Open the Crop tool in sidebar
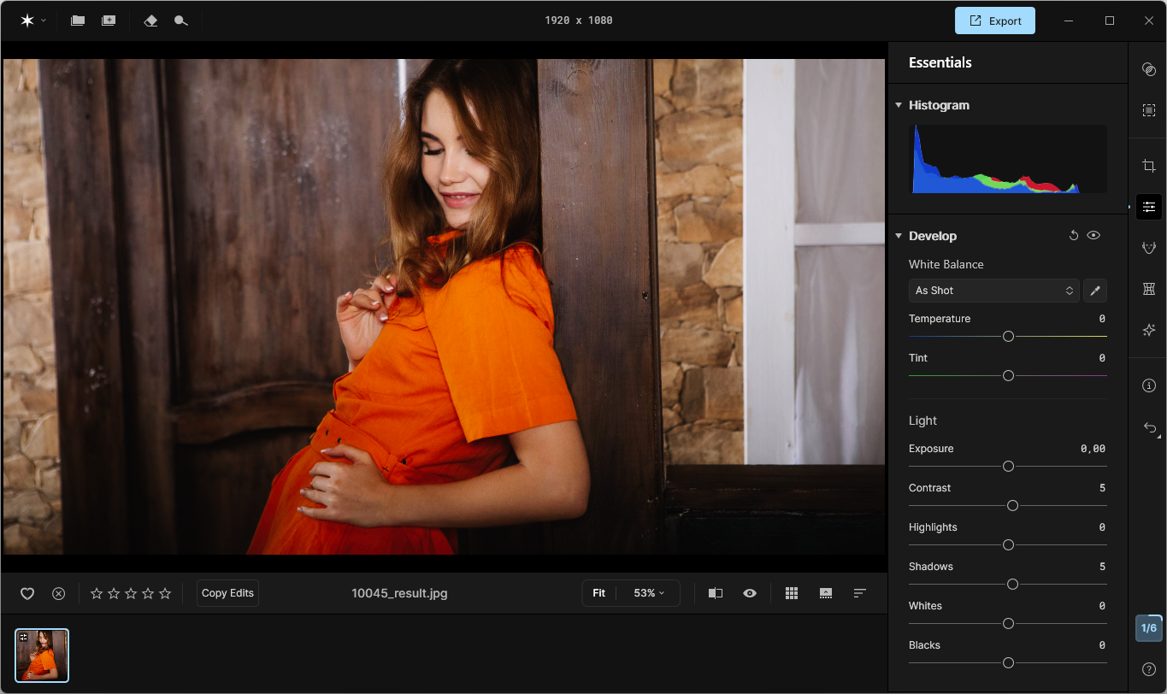 pyautogui.click(x=1148, y=166)
